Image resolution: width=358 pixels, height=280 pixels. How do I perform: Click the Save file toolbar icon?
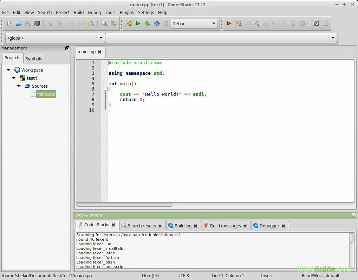28,24
